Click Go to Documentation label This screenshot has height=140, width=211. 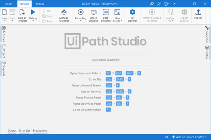(x=87, y=110)
